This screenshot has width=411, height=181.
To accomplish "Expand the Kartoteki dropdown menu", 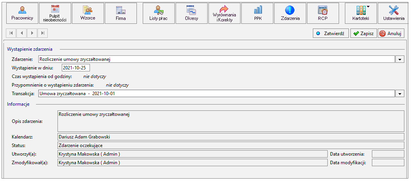I will [361, 13].
